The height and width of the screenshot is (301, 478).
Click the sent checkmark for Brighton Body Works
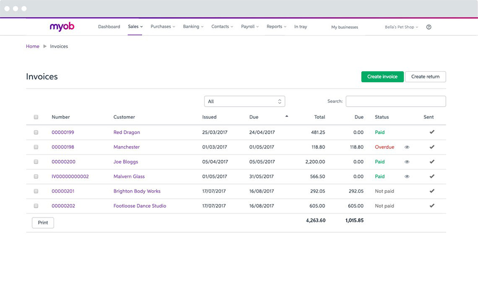pyautogui.click(x=432, y=191)
